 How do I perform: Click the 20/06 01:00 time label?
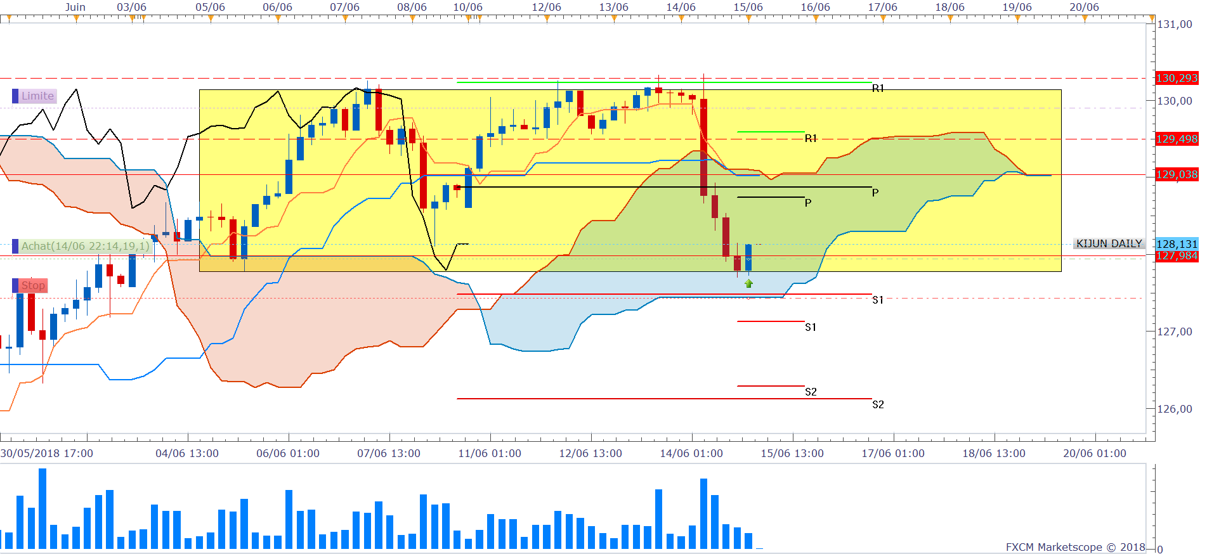(x=1095, y=453)
